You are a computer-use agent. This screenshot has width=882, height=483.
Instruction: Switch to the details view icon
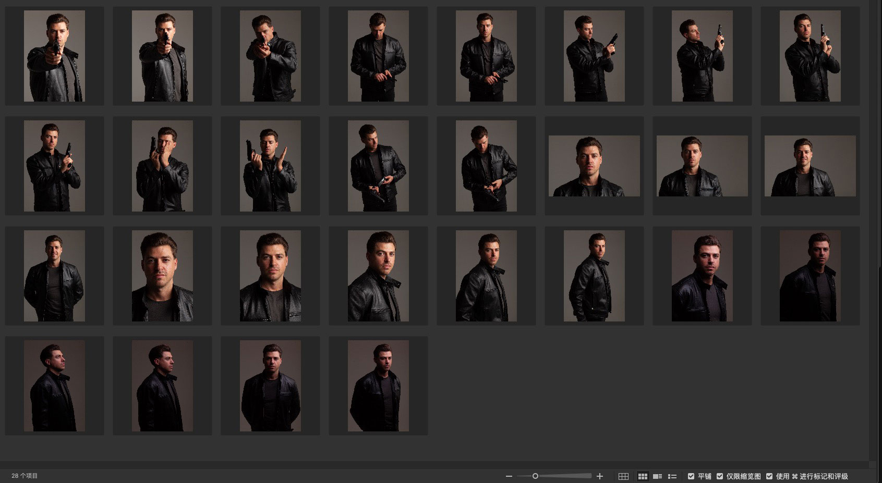(657, 476)
